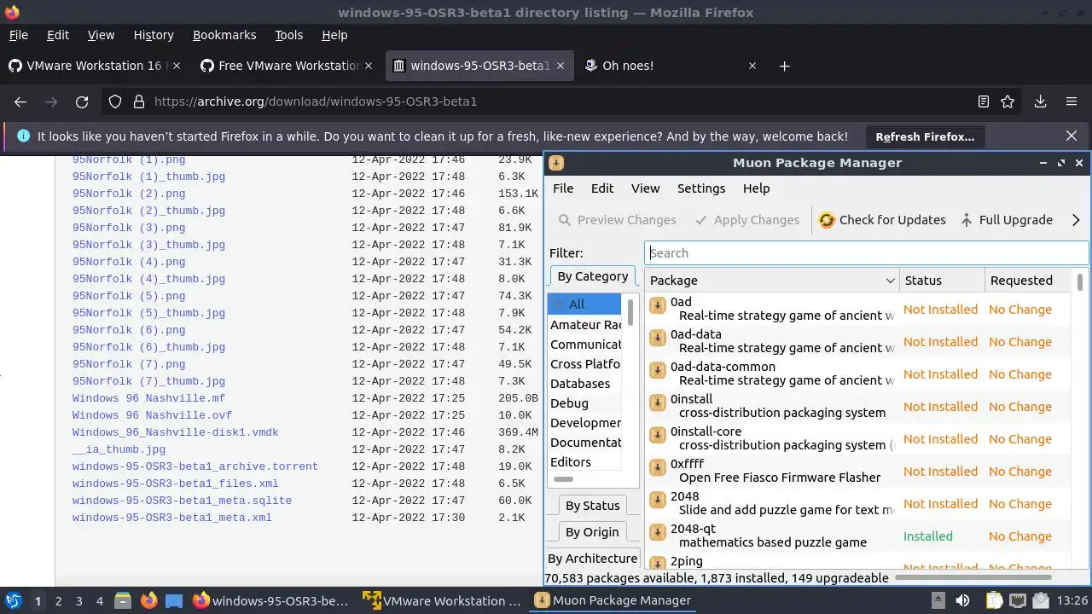Click the Muon package search field
Viewport: 1092px width, 614px height.
coord(866,253)
